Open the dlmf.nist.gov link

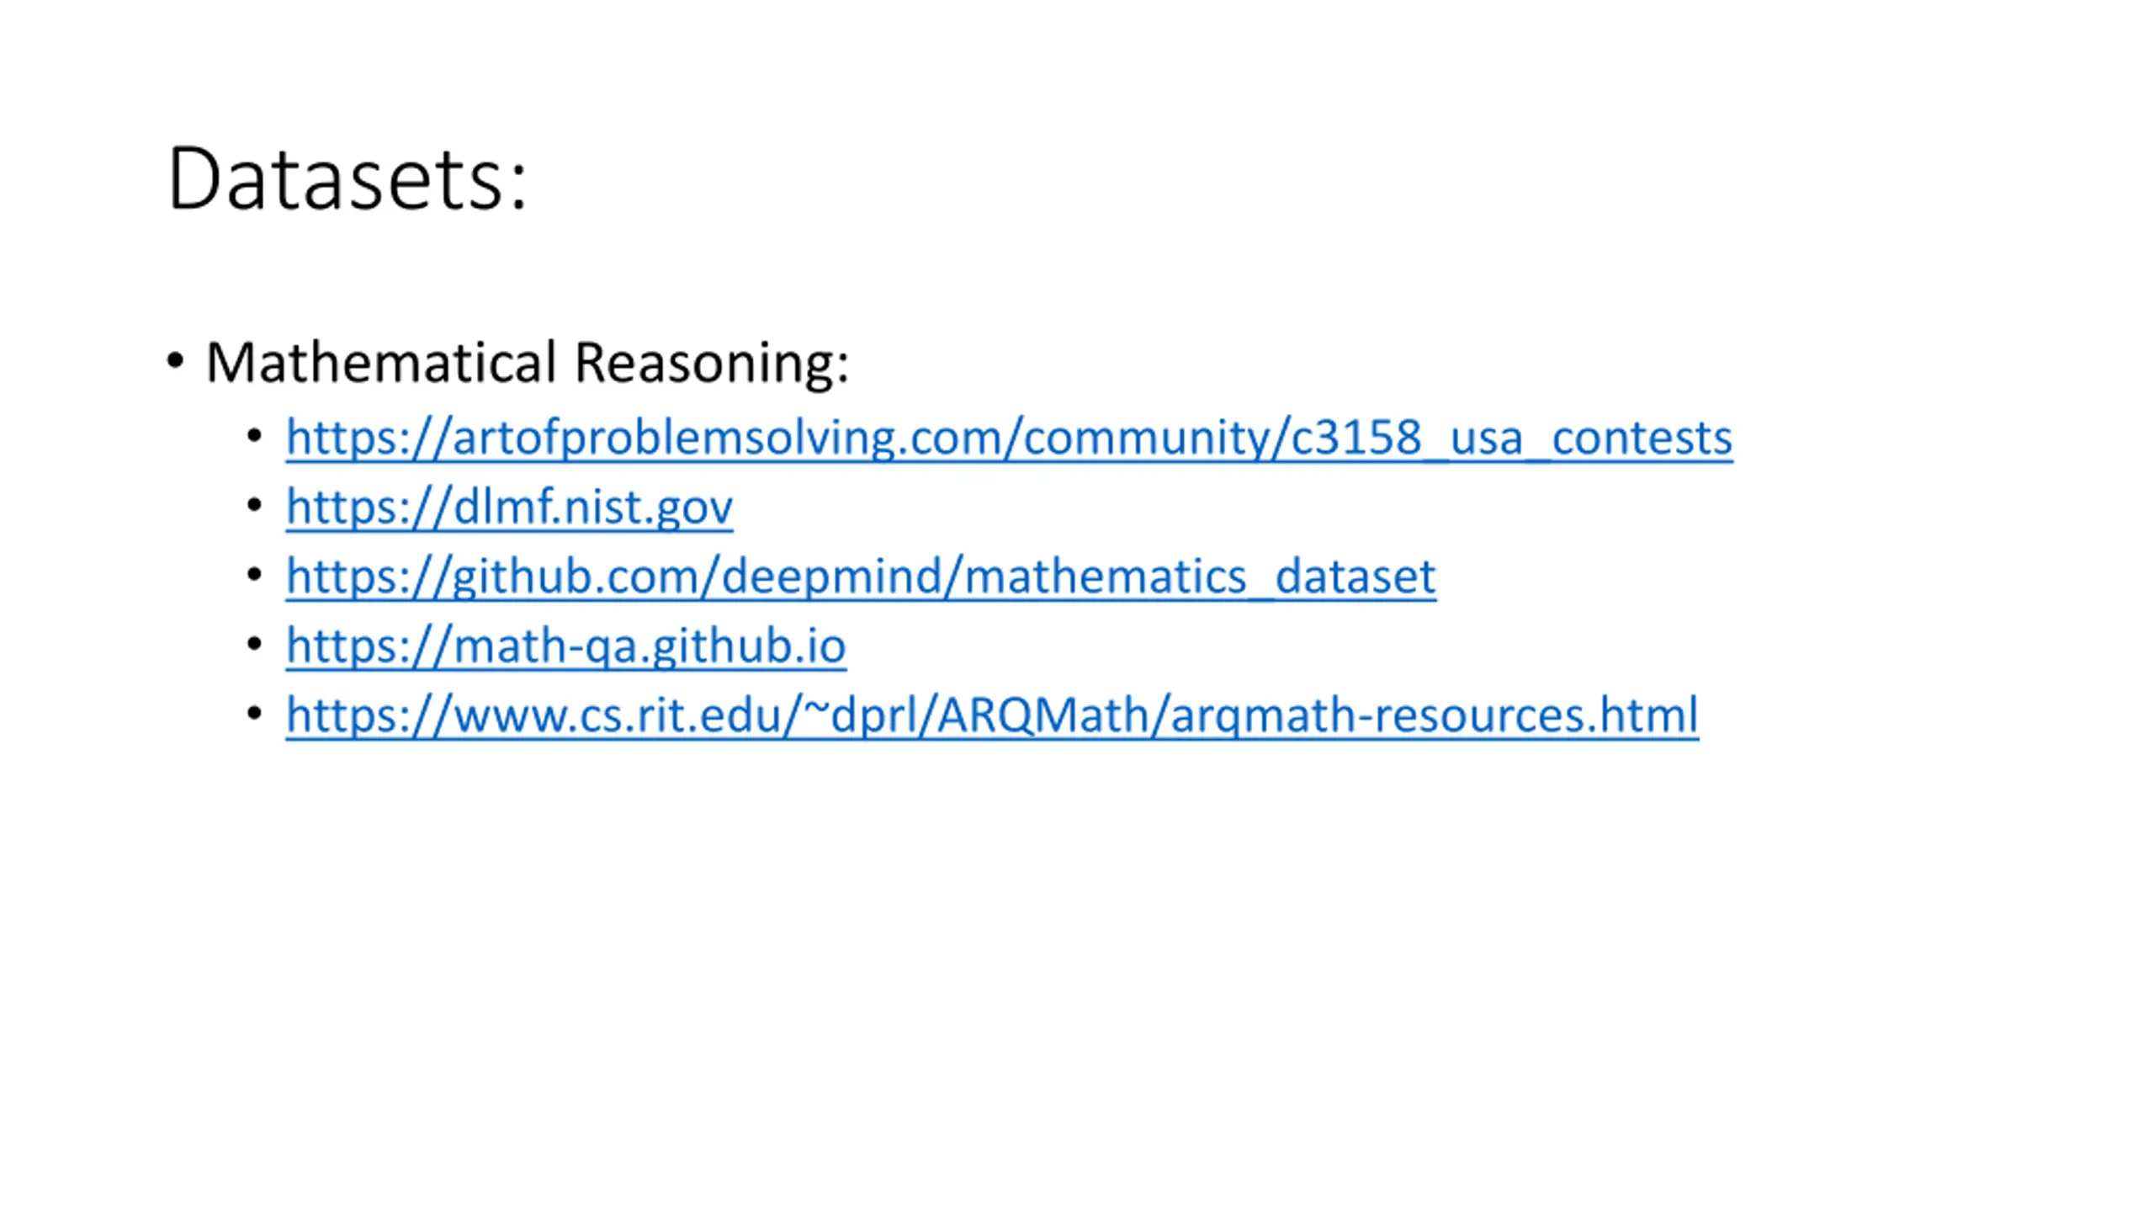(x=509, y=507)
